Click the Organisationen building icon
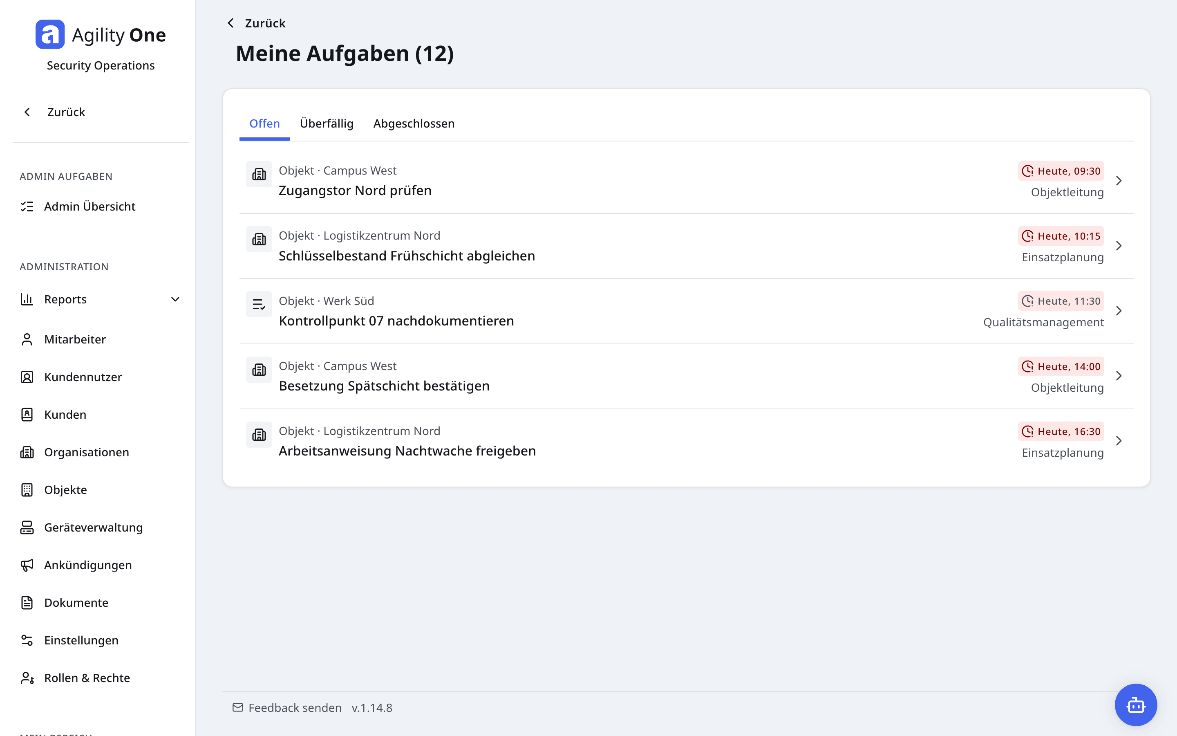The height and width of the screenshot is (736, 1177). pyautogui.click(x=27, y=452)
